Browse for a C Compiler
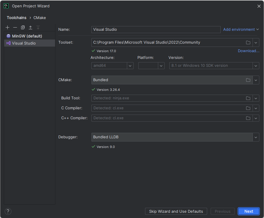The width and height of the screenshot is (264, 218). point(248,108)
